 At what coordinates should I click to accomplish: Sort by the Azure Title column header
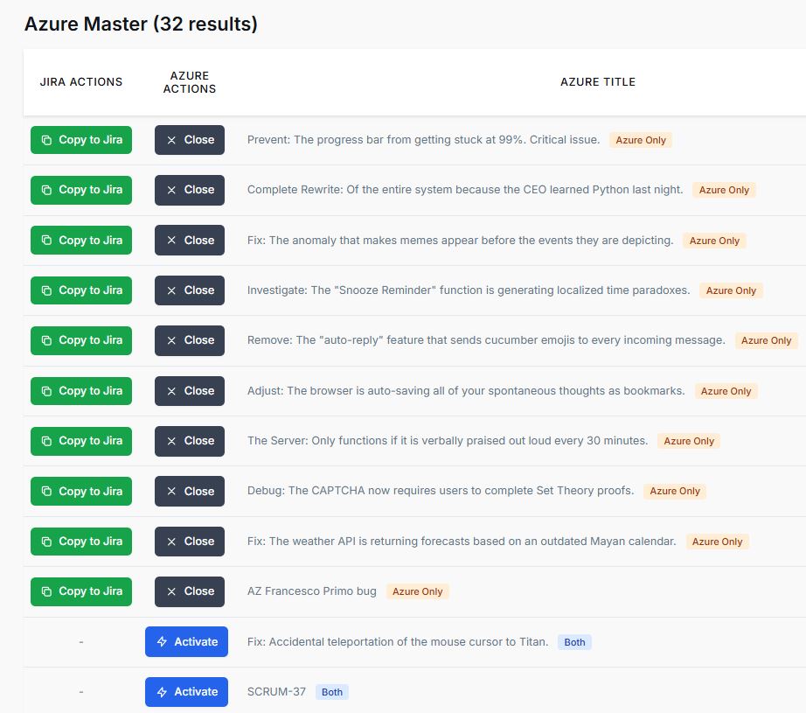598,82
